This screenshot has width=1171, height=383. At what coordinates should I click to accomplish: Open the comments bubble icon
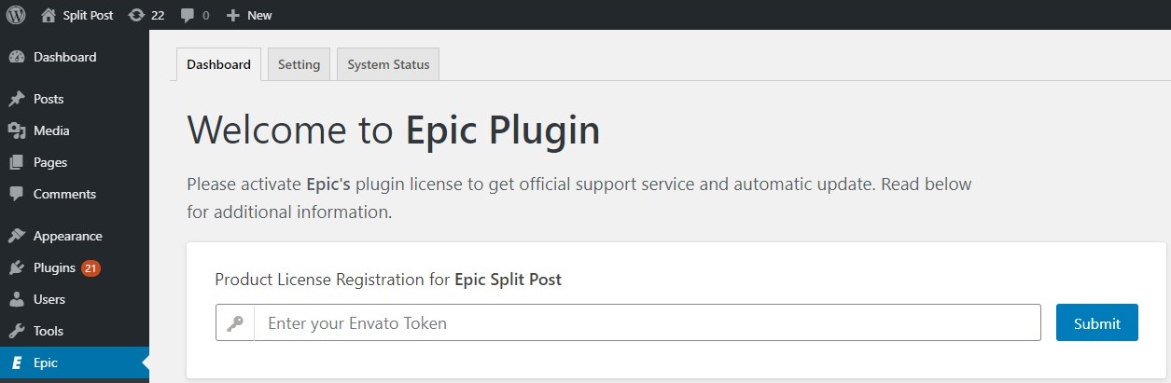(188, 15)
